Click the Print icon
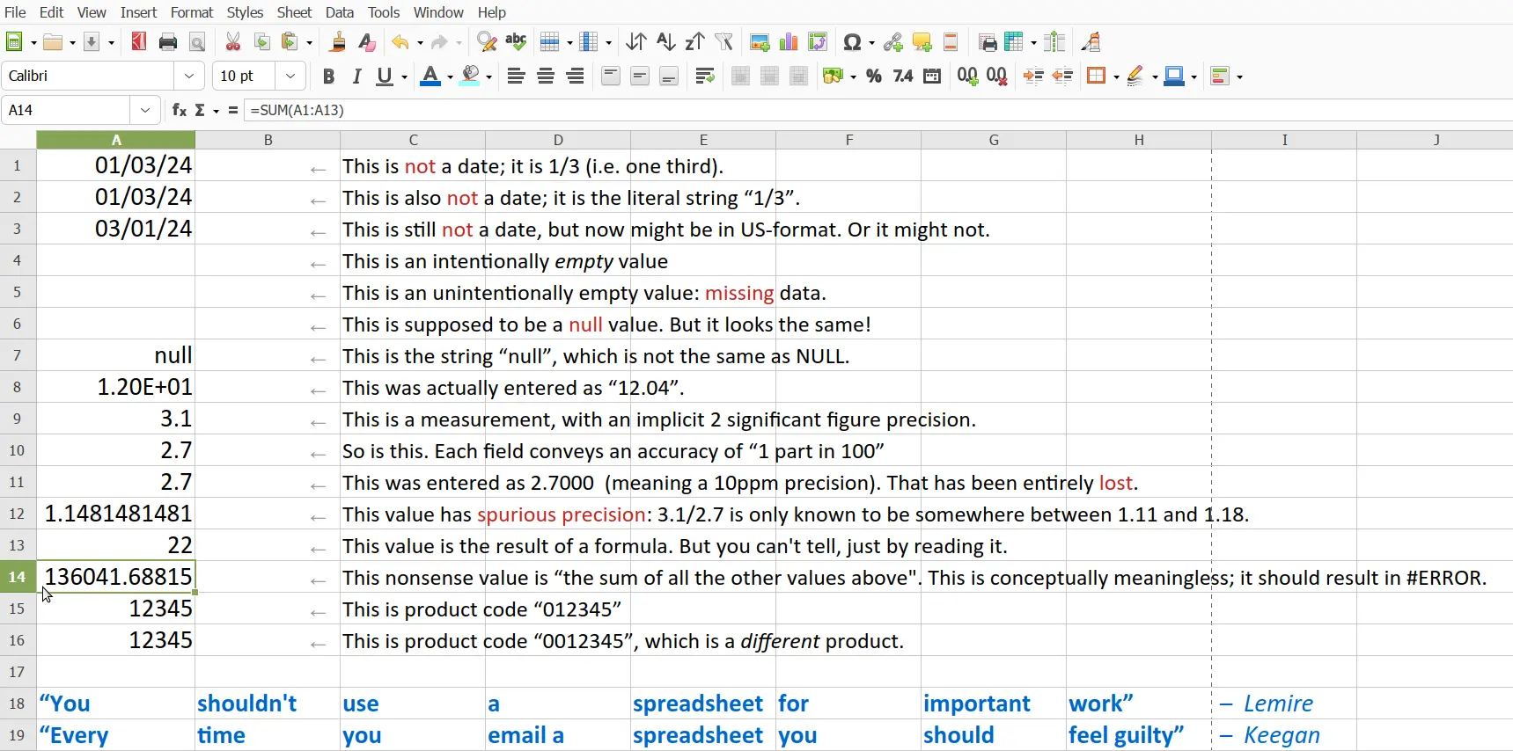Image resolution: width=1513 pixels, height=751 pixels. pos(168,41)
